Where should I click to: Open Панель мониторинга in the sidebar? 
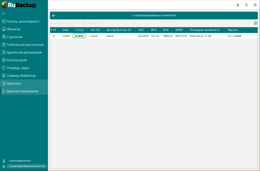[23, 21]
